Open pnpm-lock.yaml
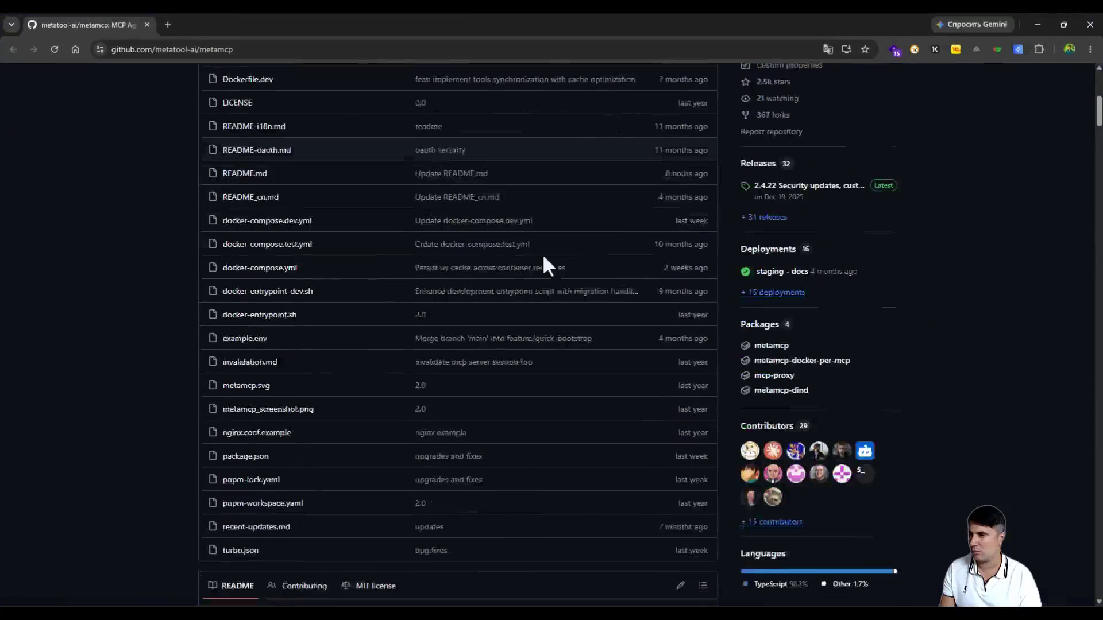 [x=251, y=479]
